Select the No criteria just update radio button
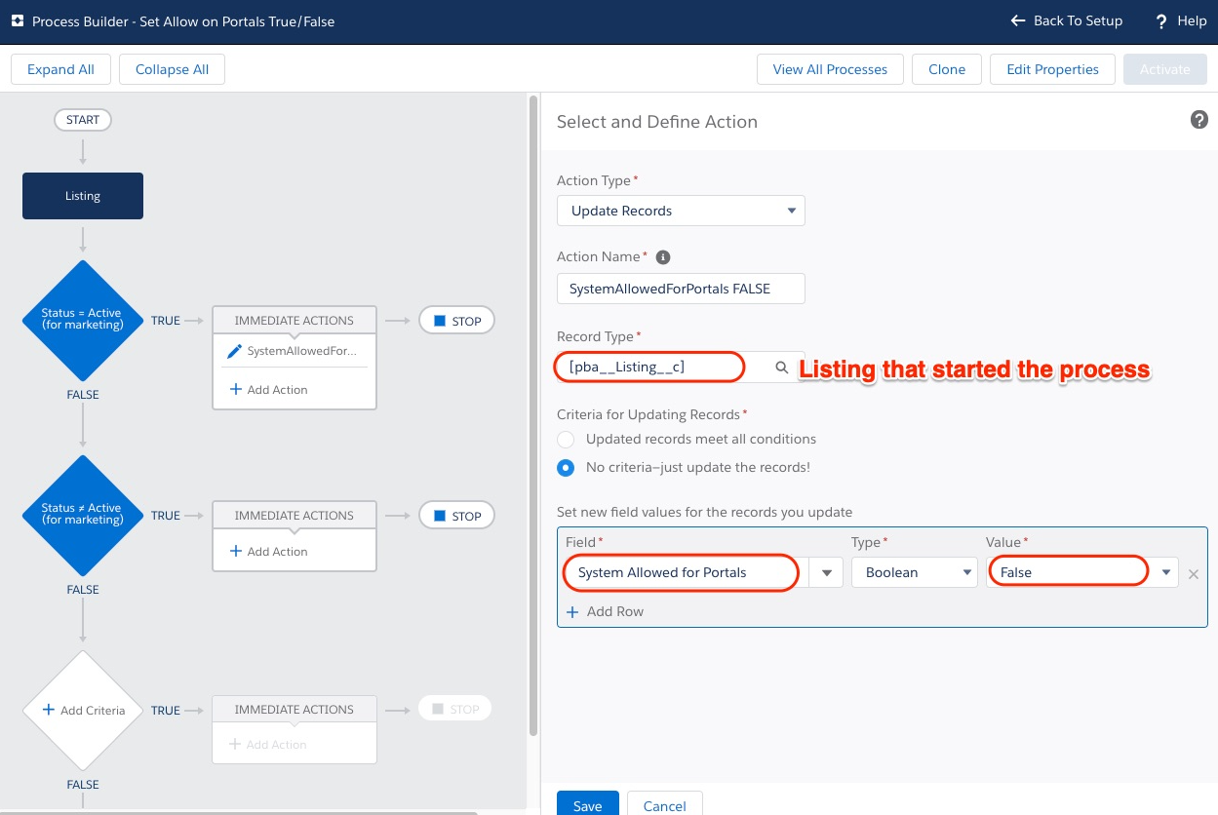This screenshot has width=1218, height=815. point(566,468)
